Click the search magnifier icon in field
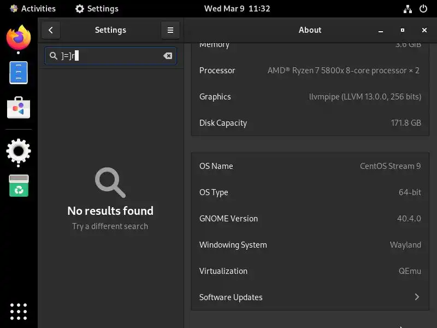Viewport: 437px width, 328px height. (53, 56)
